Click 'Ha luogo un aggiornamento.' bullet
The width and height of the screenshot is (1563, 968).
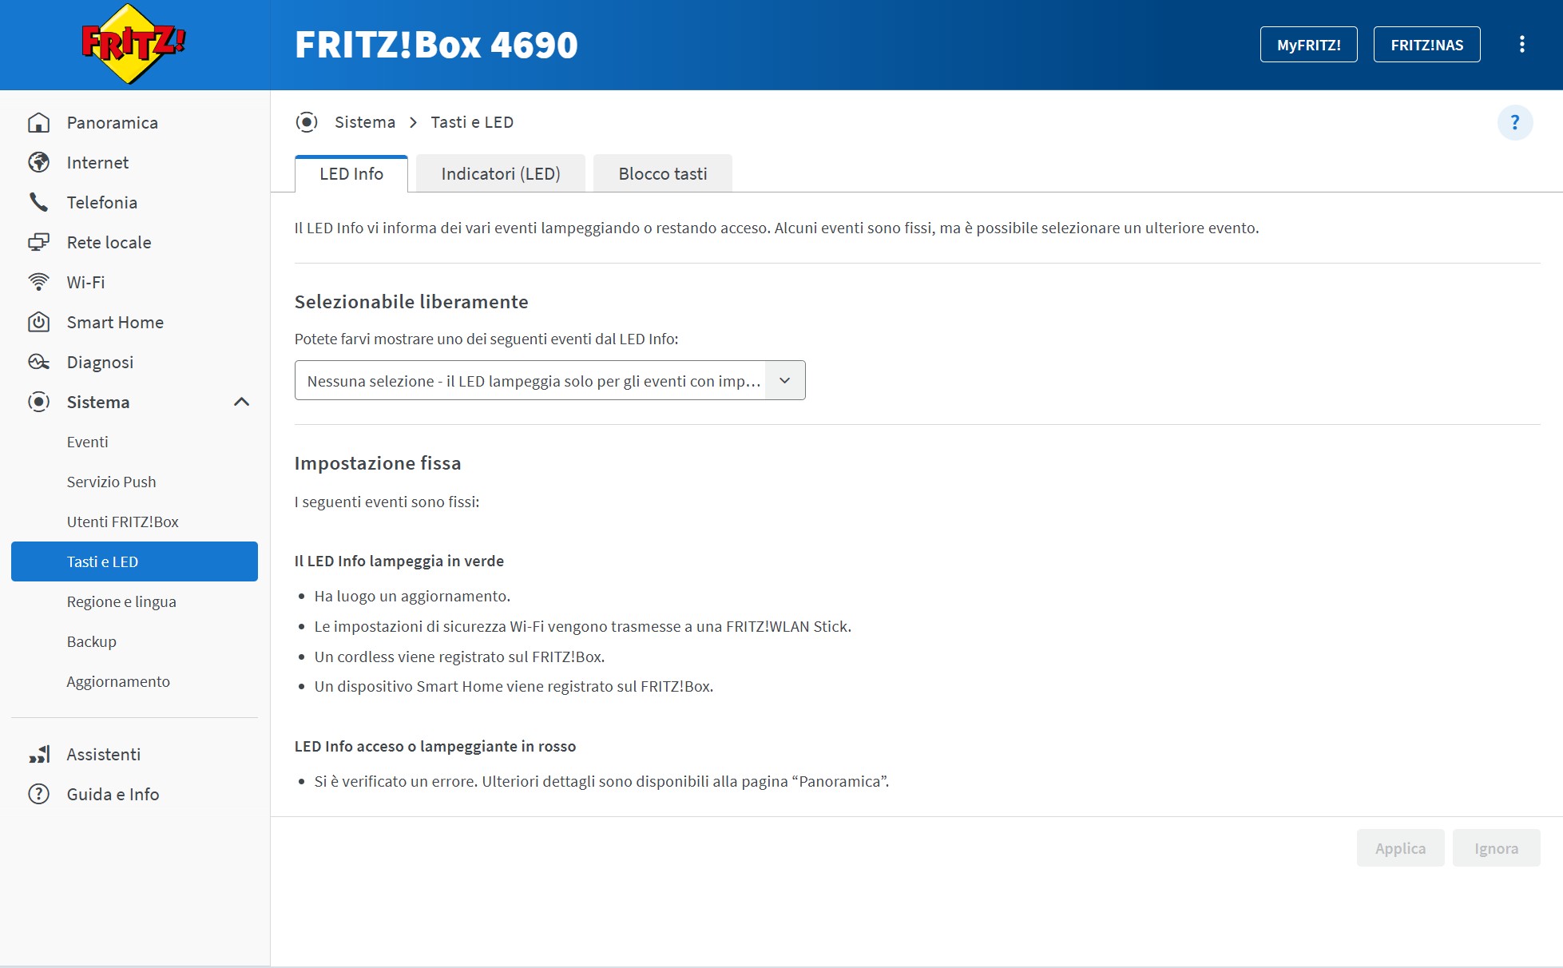coord(412,597)
